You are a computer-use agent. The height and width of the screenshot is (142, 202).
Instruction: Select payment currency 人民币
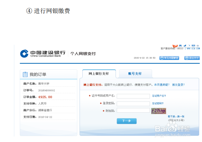click(x=42, y=104)
